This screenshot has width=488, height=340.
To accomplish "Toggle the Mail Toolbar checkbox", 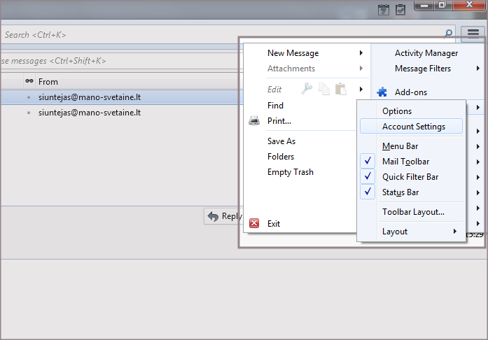I will (368, 162).
